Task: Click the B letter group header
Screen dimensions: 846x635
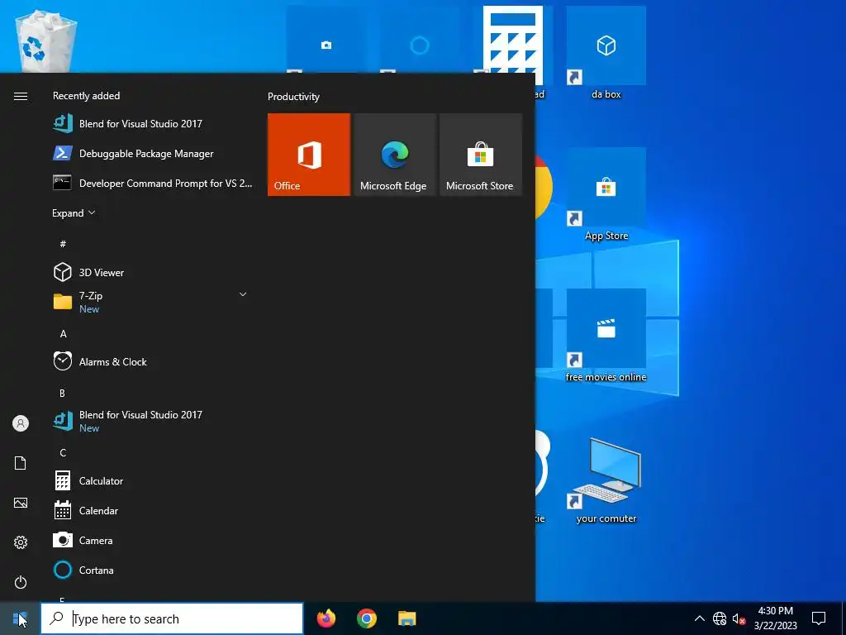Action: (63, 393)
